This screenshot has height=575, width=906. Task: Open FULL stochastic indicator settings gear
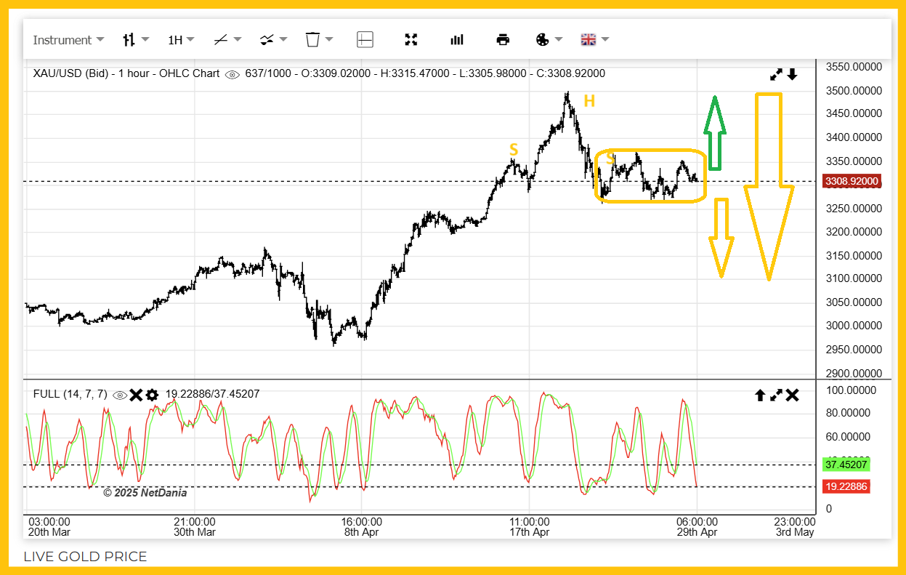(152, 395)
